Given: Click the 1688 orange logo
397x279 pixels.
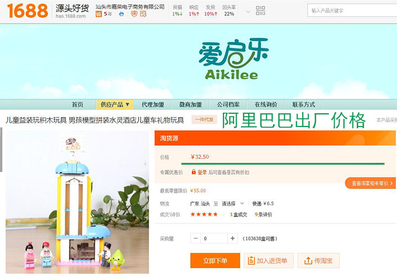Looking at the screenshot, I should tap(28, 11).
